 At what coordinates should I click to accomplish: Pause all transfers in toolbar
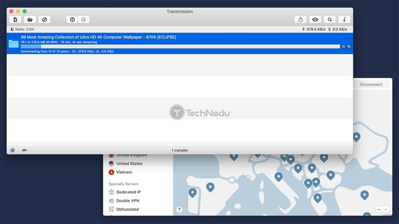click(72, 19)
